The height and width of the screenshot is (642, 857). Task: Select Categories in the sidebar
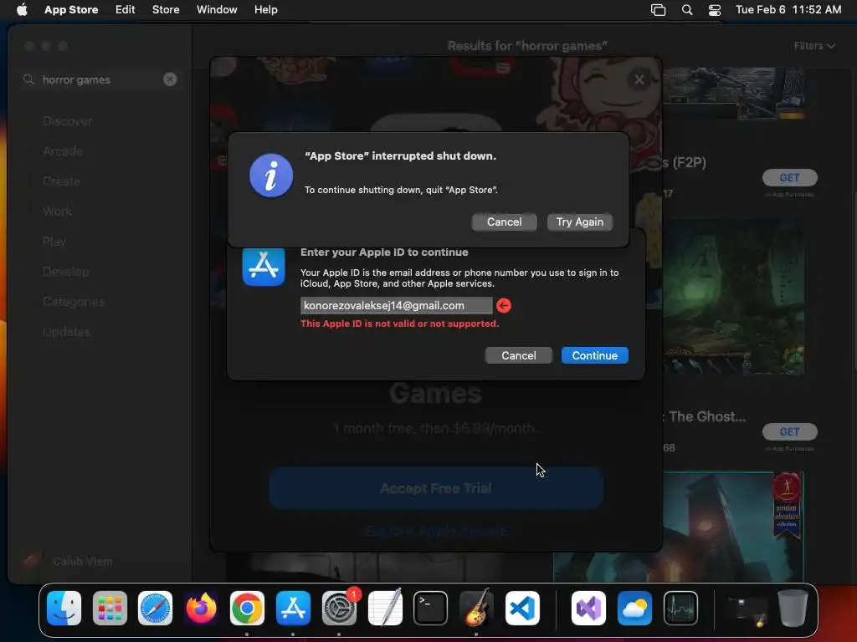(74, 301)
